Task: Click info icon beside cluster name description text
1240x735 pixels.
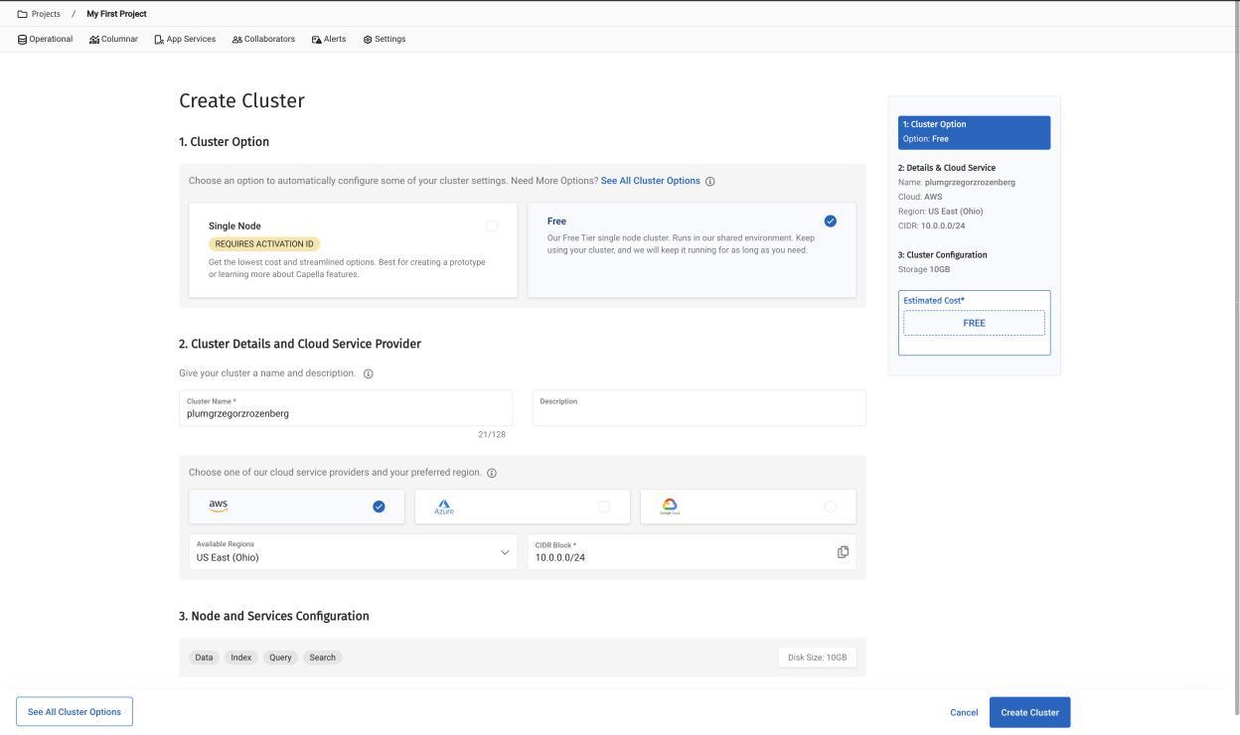Action: tap(368, 373)
